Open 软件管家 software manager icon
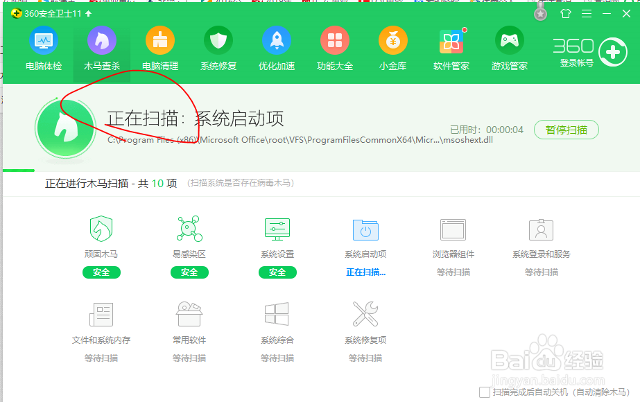This screenshot has height=402, width=640. pyautogui.click(x=451, y=42)
